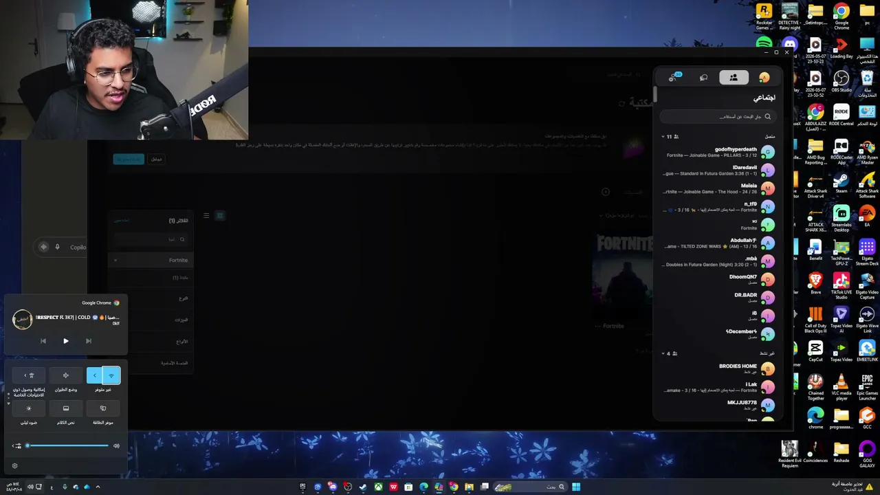
Task: Open Steam from the taskbar
Action: tap(363, 487)
